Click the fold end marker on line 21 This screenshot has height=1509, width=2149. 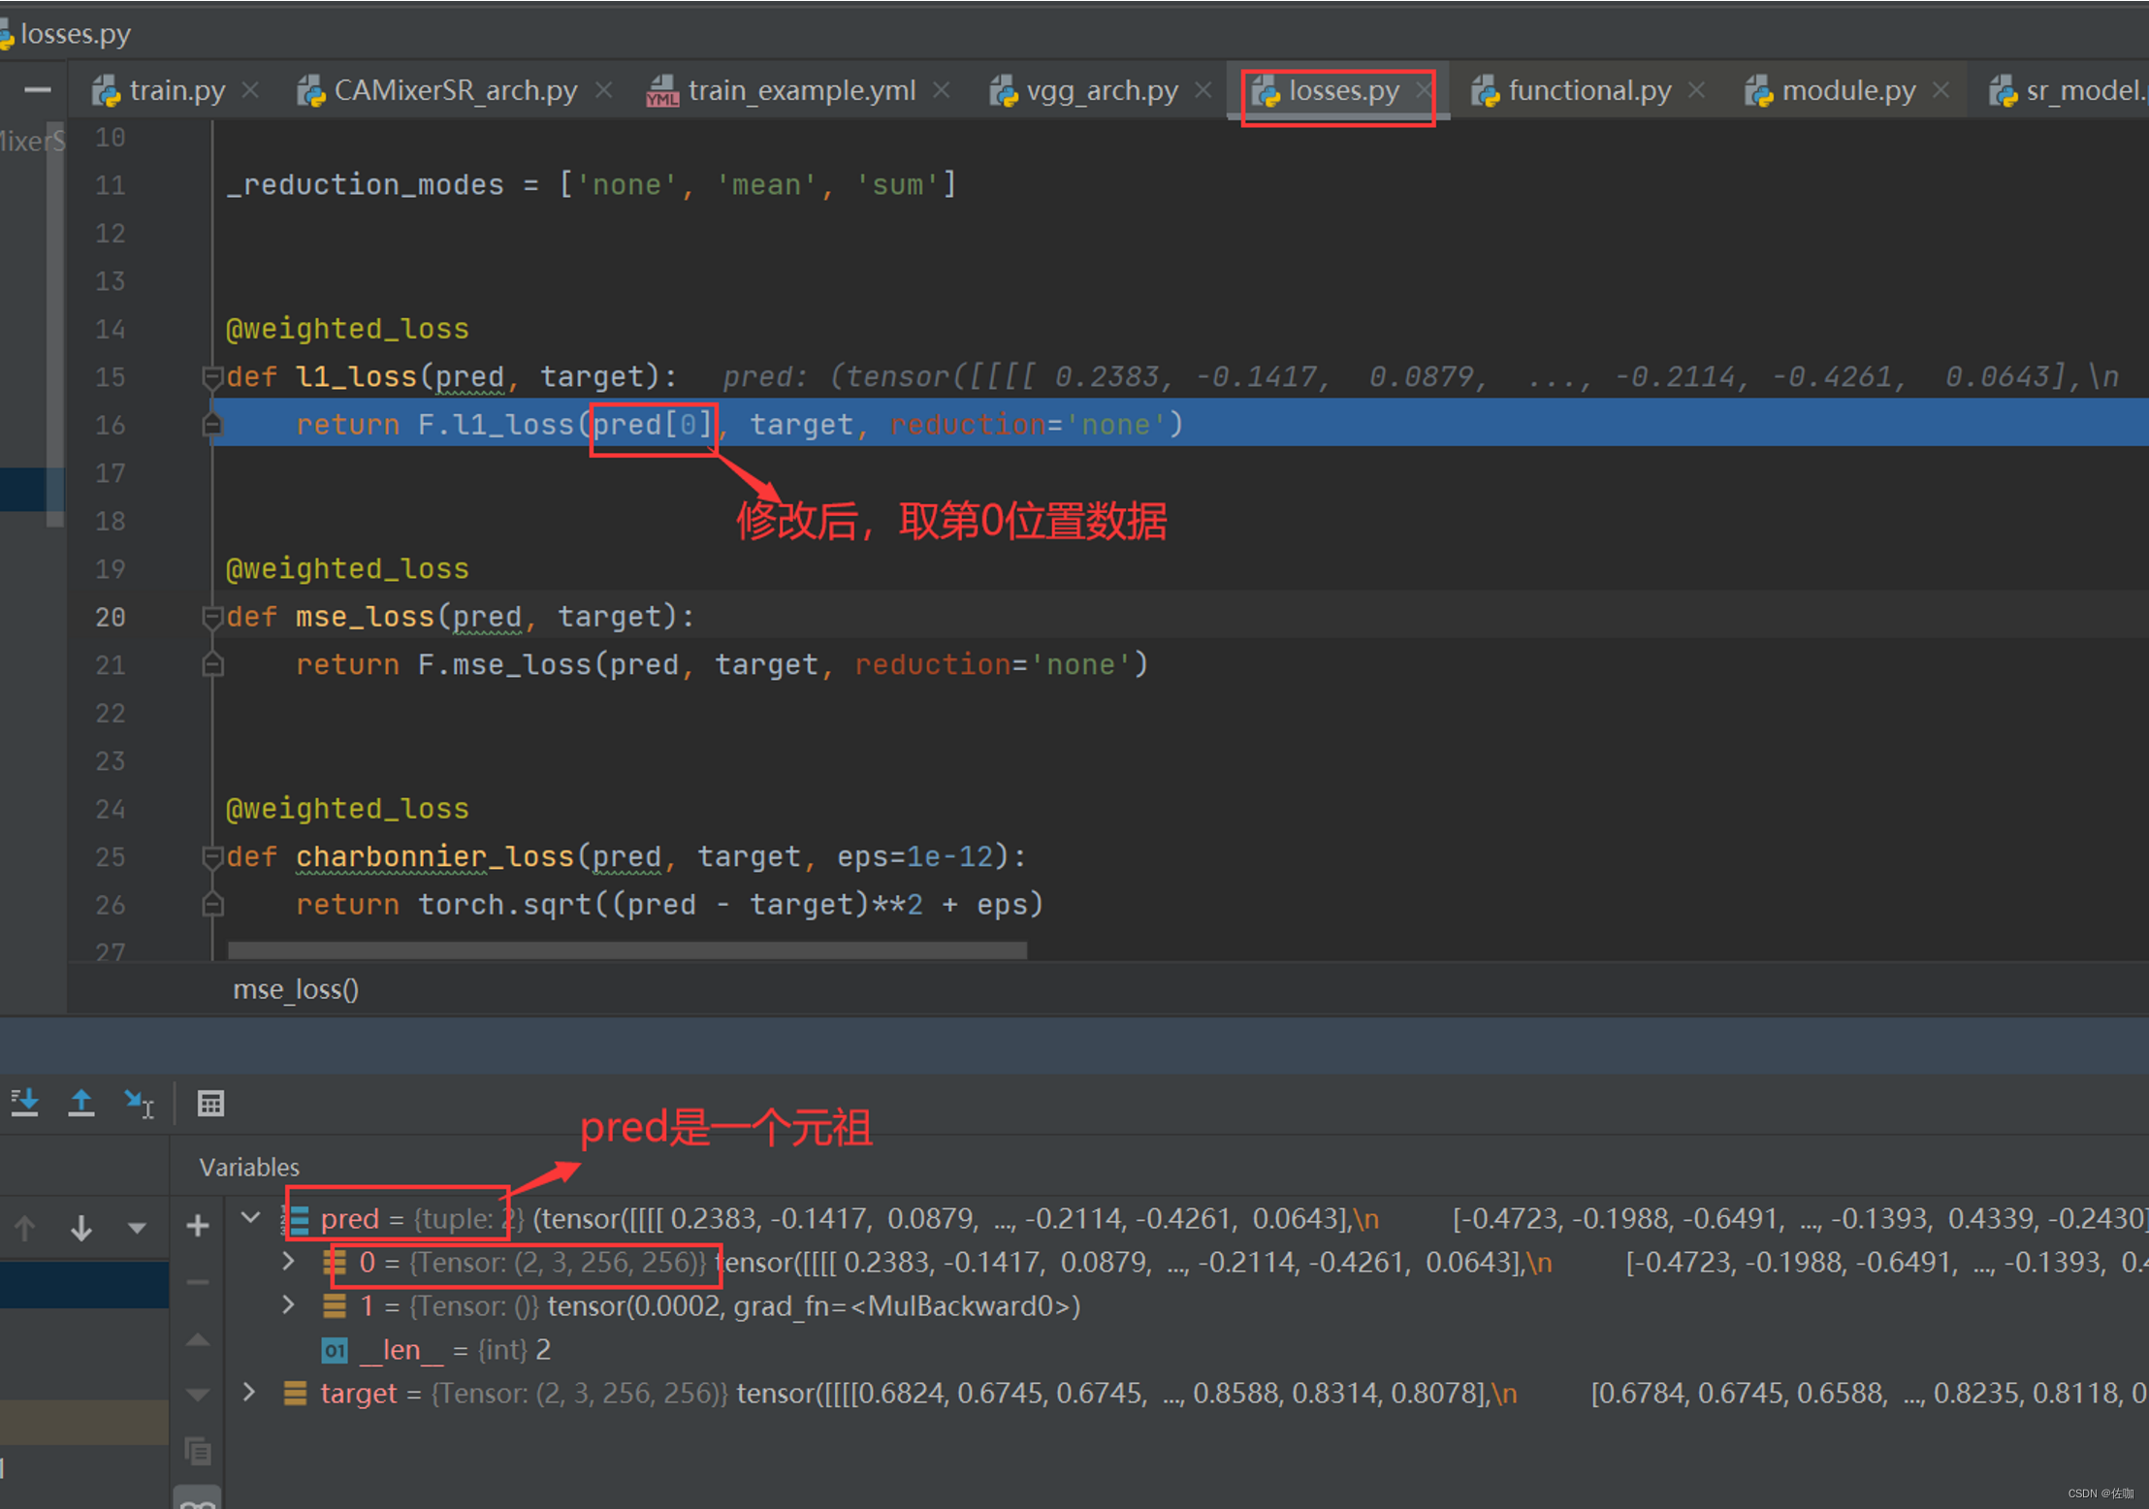pyautogui.click(x=212, y=664)
